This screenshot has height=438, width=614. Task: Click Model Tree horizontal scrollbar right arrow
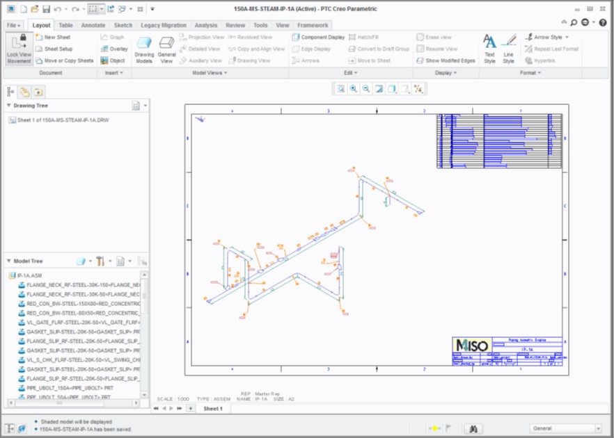point(136,403)
